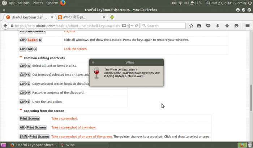Click the page vertical scrollbar thumb
This screenshot has height=148, width=253.
[251, 97]
